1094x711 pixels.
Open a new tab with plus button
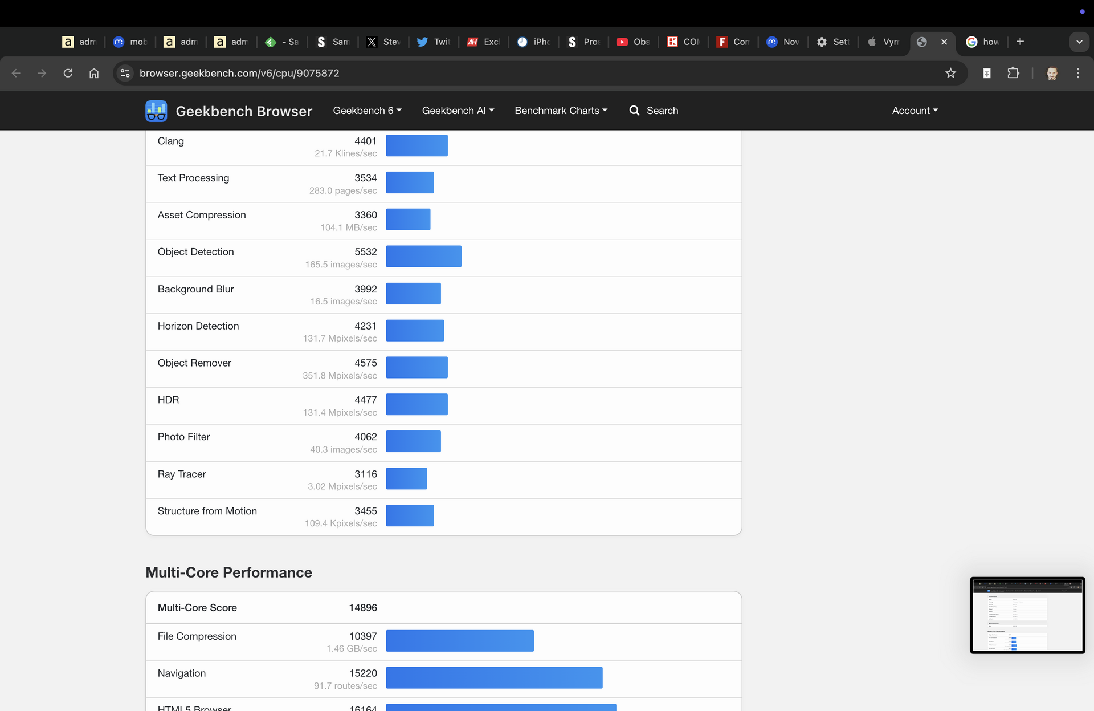click(x=1020, y=42)
